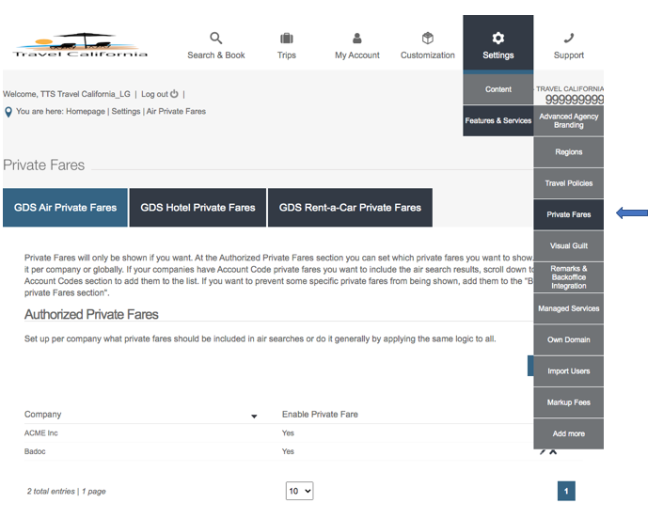The width and height of the screenshot is (663, 519).
Task: Expand Features & Services submenu
Action: pos(497,120)
